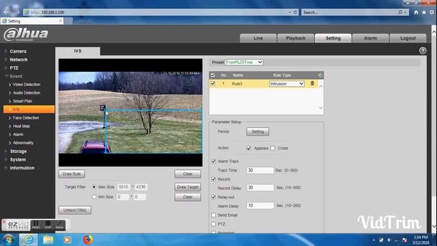
Task: Close the Setting browser tab
Action: pyautogui.click(x=61, y=21)
